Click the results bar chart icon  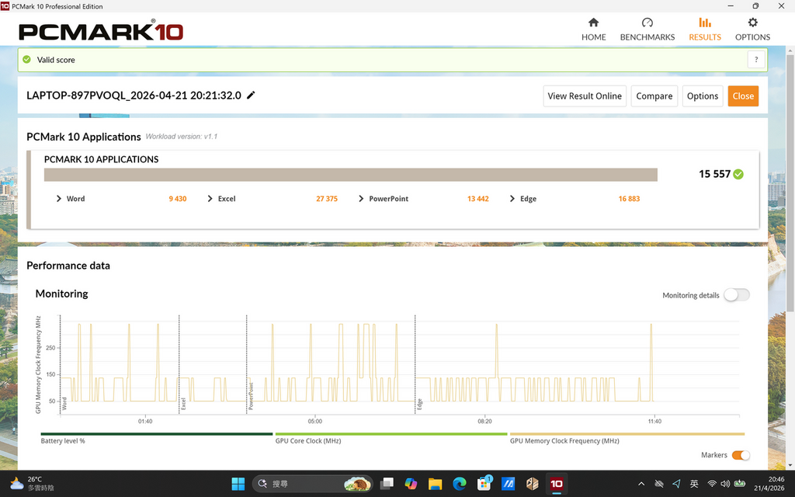click(x=705, y=23)
